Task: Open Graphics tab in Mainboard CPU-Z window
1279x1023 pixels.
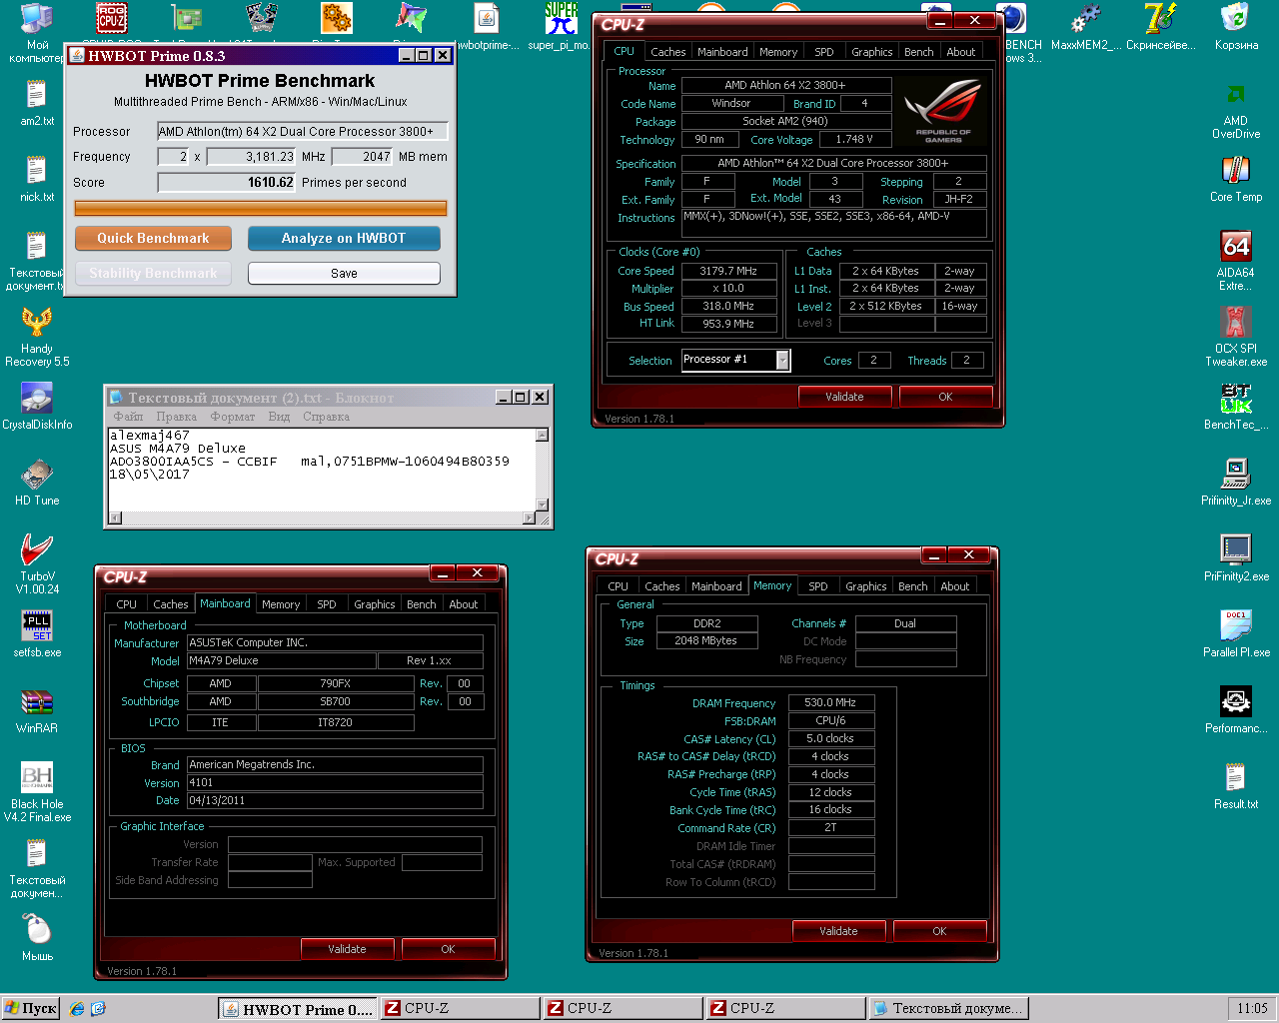Action: click(x=374, y=604)
